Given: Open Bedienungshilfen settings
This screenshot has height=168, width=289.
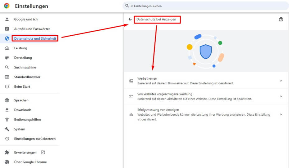Looking at the screenshot, I should [27, 119].
